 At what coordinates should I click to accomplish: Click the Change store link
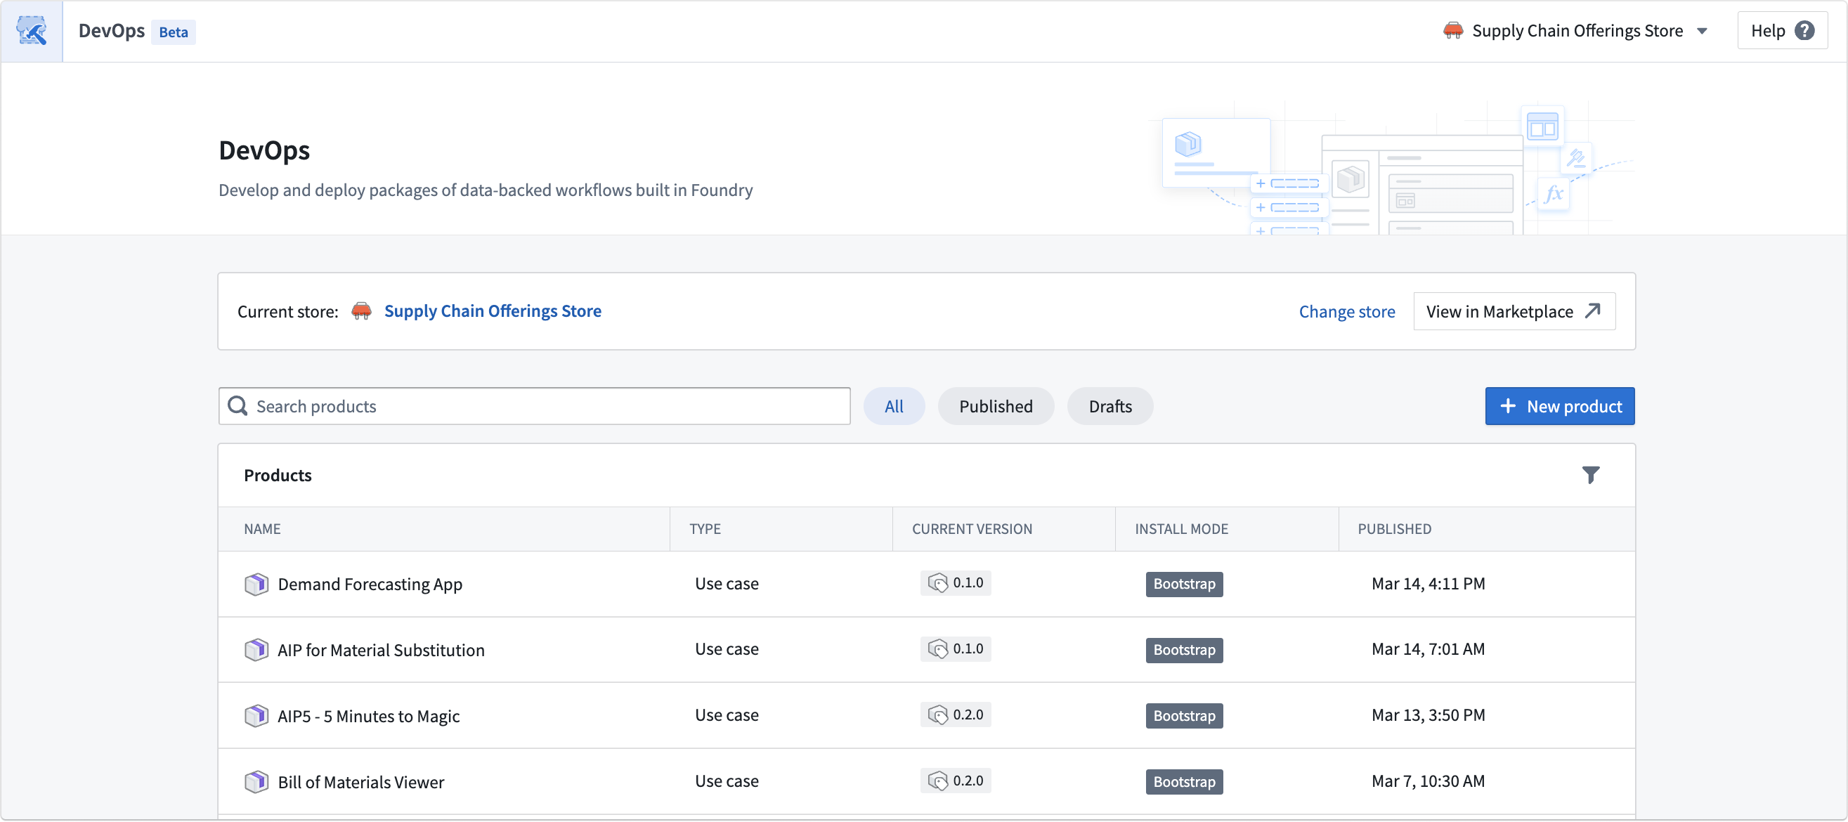pyautogui.click(x=1346, y=310)
